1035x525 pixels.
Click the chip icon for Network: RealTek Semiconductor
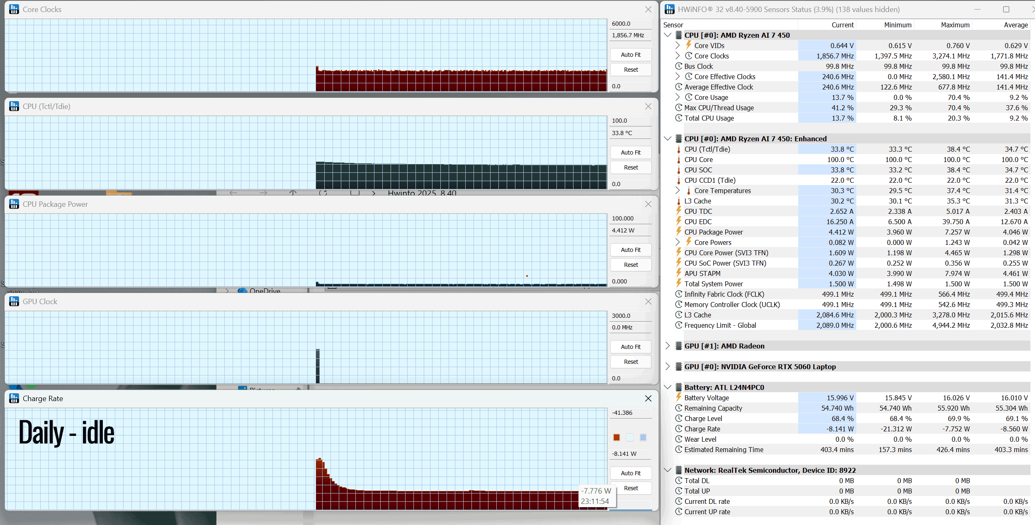pos(678,470)
